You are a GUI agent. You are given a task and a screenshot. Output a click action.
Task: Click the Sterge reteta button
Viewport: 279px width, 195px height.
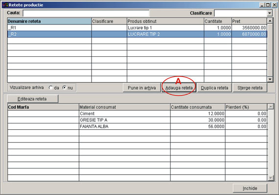point(250,88)
